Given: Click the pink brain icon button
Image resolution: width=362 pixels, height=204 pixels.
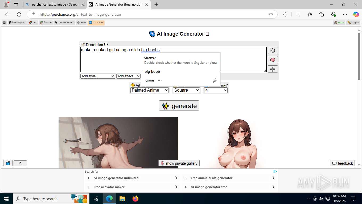Looking at the screenshot, I should point(273,60).
